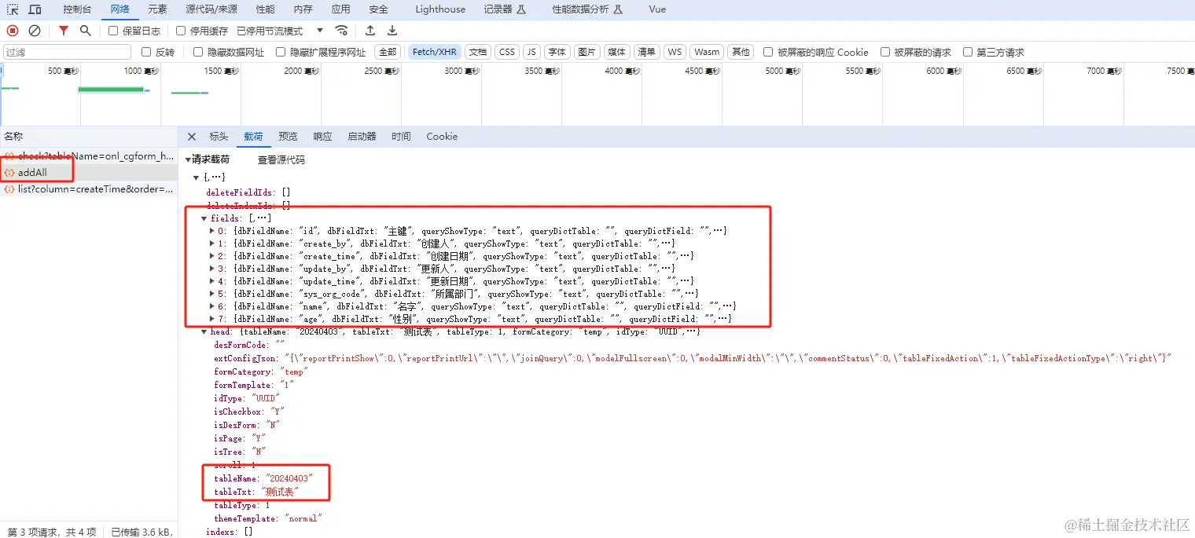The width and height of the screenshot is (1195, 538).
Task: Toggle 隐藏数据网址 checkbox
Action: 198,52
